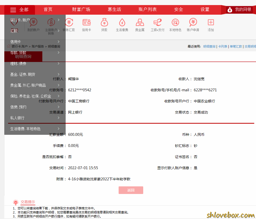Screen dimensions: 256x219
Task: Select the 交易提示 tab heading
Action: (x=28, y=202)
